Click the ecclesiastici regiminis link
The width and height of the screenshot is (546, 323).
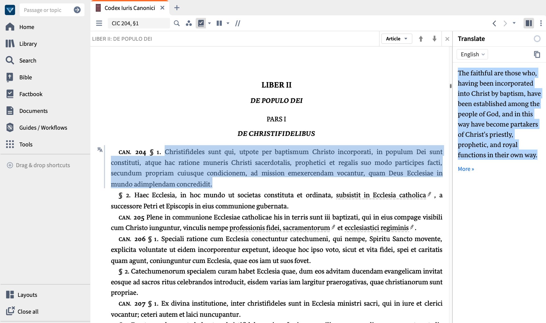point(377,228)
